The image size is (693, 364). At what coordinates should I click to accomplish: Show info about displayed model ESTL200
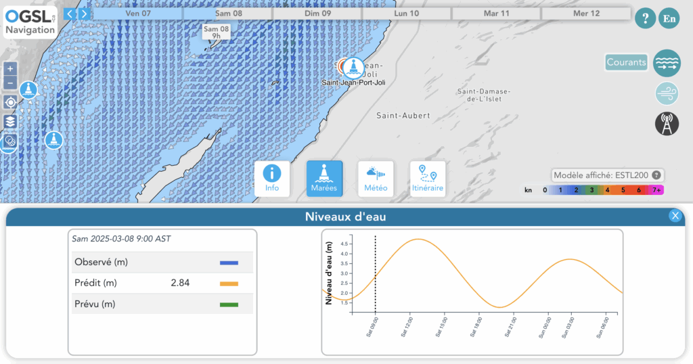tap(656, 175)
